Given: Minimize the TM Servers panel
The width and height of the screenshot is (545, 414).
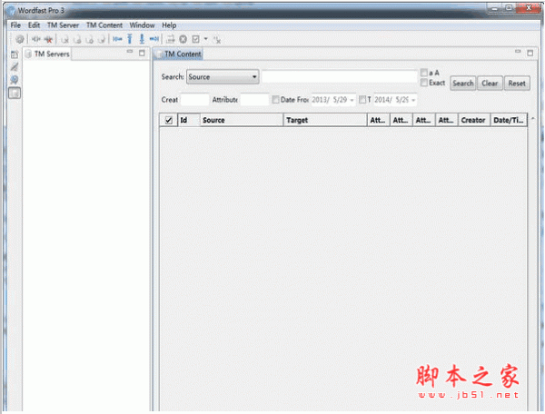Looking at the screenshot, I should 130,52.
